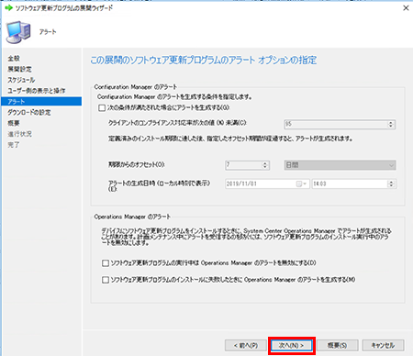Click the キャンセル cancel button
The image size is (413, 356).
point(383,345)
